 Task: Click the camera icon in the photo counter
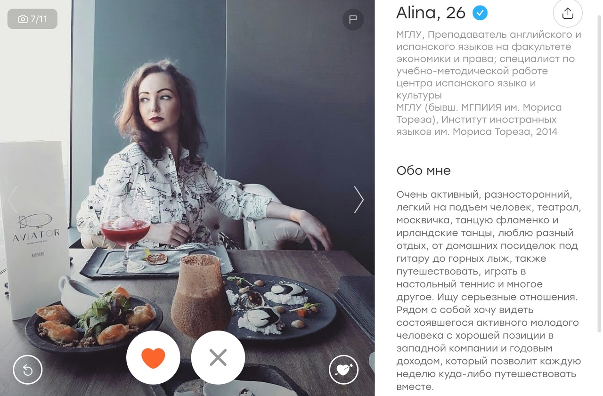point(23,19)
